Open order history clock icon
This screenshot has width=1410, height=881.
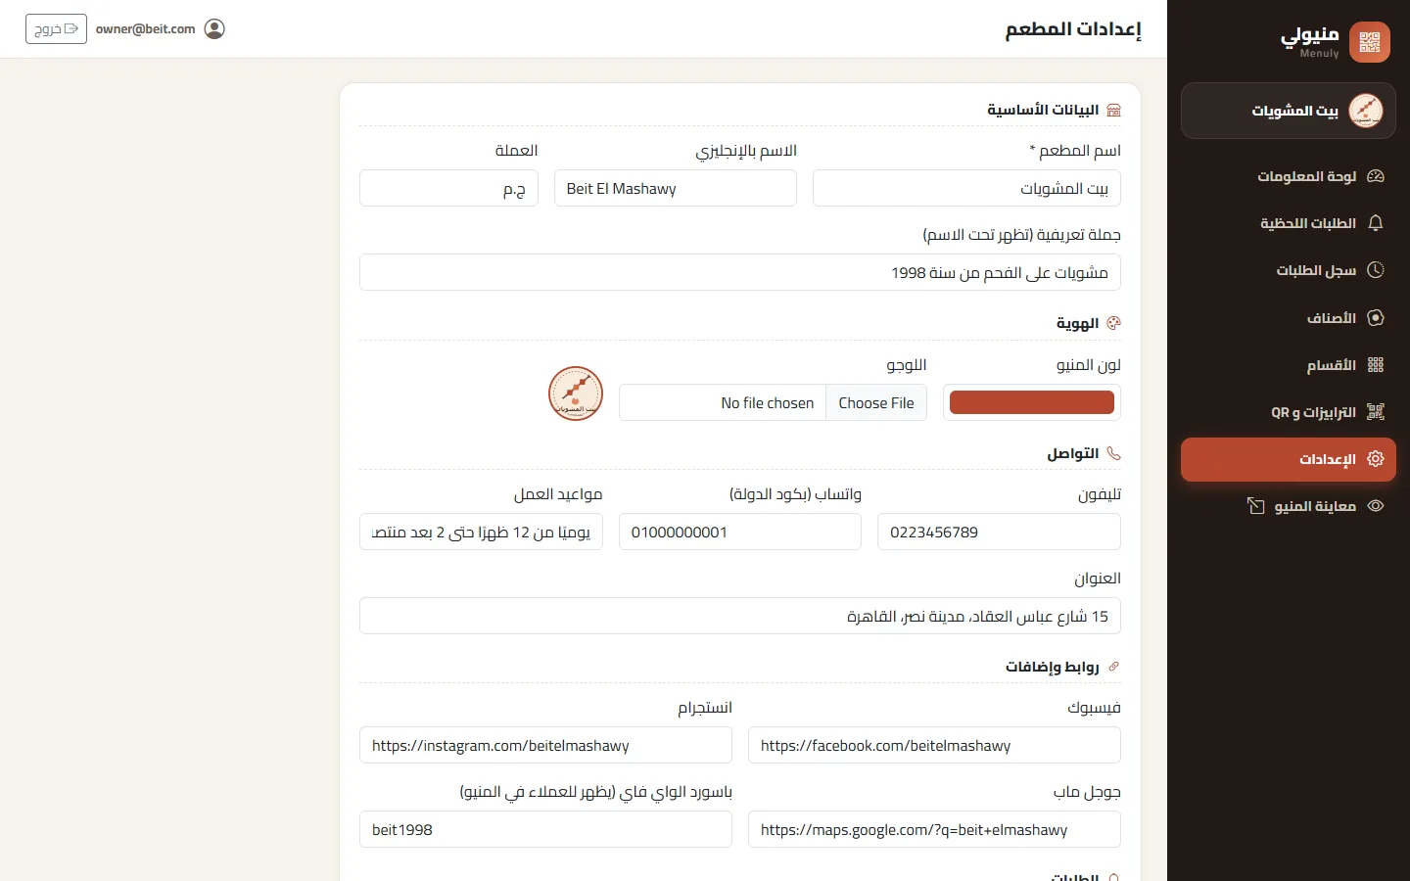1376,270
